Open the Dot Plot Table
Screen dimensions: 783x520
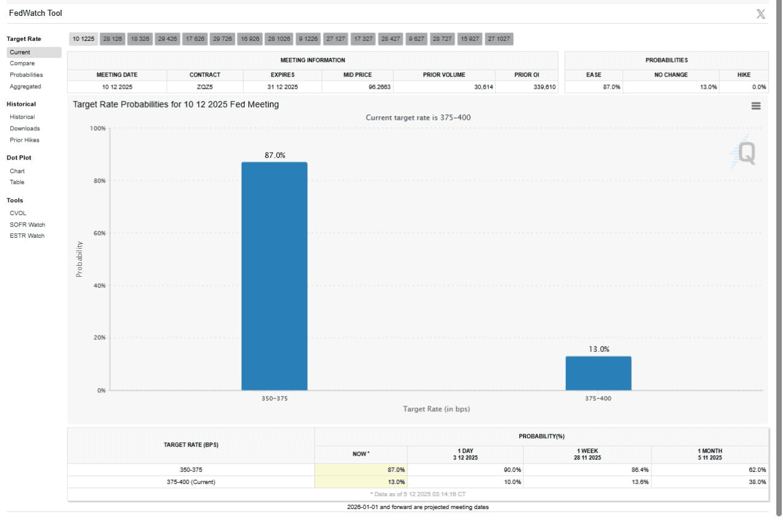click(x=17, y=183)
